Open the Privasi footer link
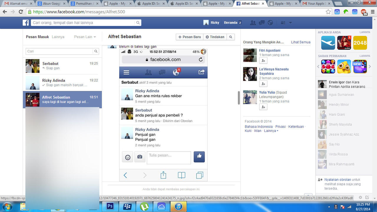The width and height of the screenshot is (377, 212). pyautogui.click(x=280, y=127)
